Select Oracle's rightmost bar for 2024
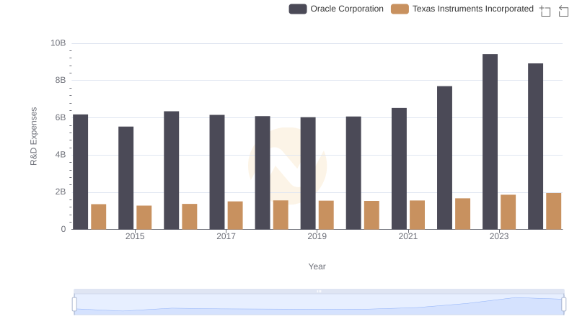This screenshot has width=577, height=332. [535, 146]
